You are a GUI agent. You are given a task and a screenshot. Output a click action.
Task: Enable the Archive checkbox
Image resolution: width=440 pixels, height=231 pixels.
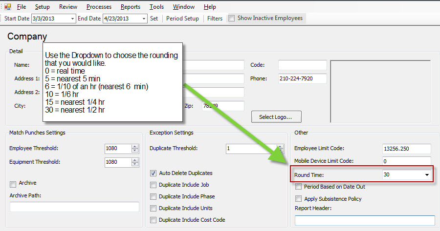(13, 184)
